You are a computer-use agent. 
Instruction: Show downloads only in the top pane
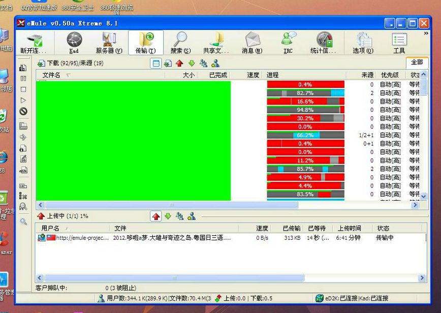tap(168, 64)
